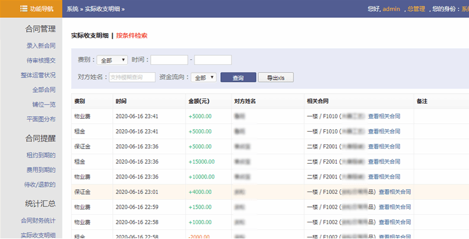Click the 统计汇总 sidebar section heading
This screenshot has width=469, height=239.
(x=40, y=204)
